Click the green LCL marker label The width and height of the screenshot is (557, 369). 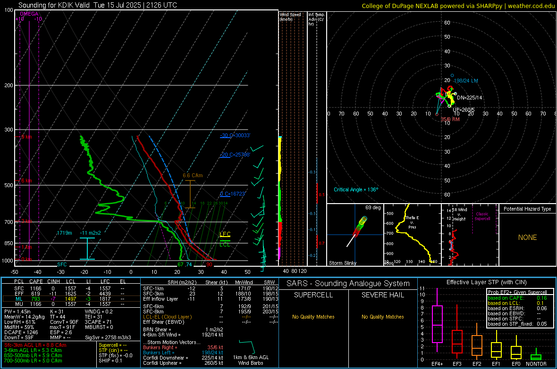click(x=225, y=245)
